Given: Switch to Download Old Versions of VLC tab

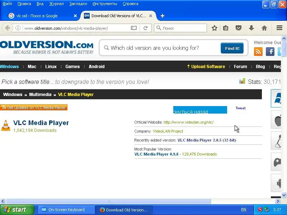Looking at the screenshot, I should tap(119, 16).
